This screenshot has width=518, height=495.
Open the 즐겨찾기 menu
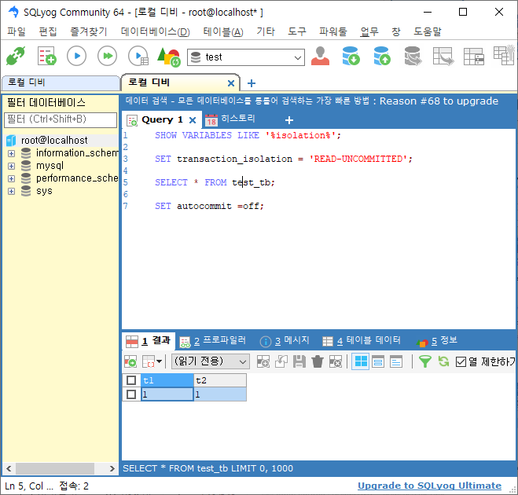coord(89,31)
